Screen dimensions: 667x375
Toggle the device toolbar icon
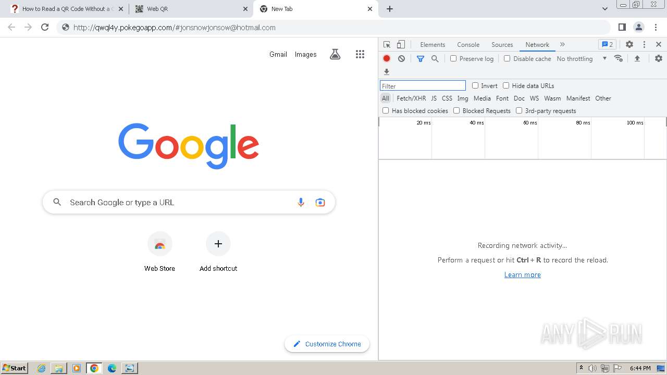click(401, 45)
